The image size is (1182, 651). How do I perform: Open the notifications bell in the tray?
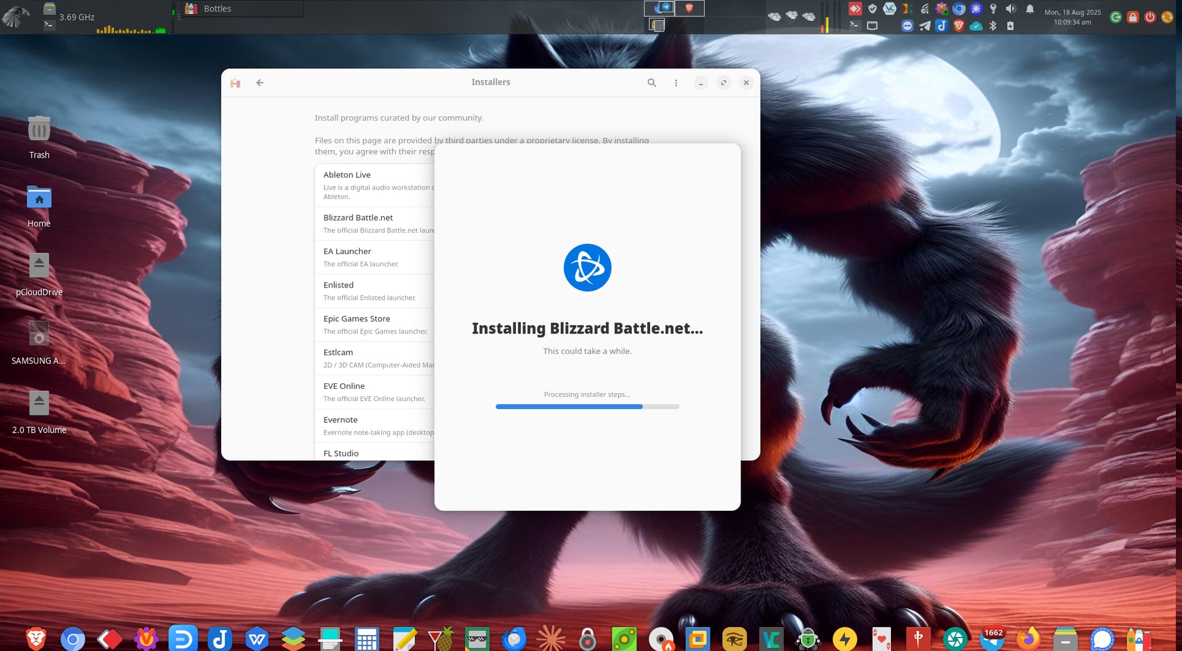[x=1030, y=9]
